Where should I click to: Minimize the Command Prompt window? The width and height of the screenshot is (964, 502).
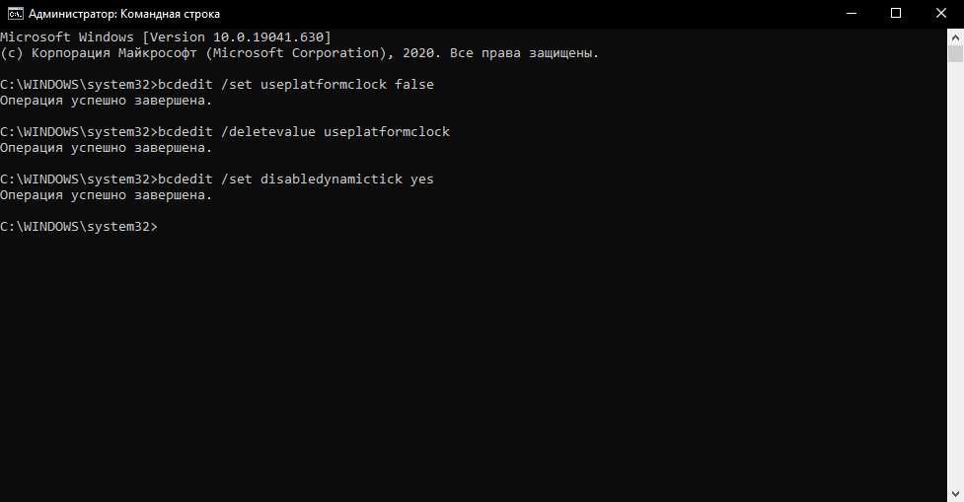tap(851, 14)
